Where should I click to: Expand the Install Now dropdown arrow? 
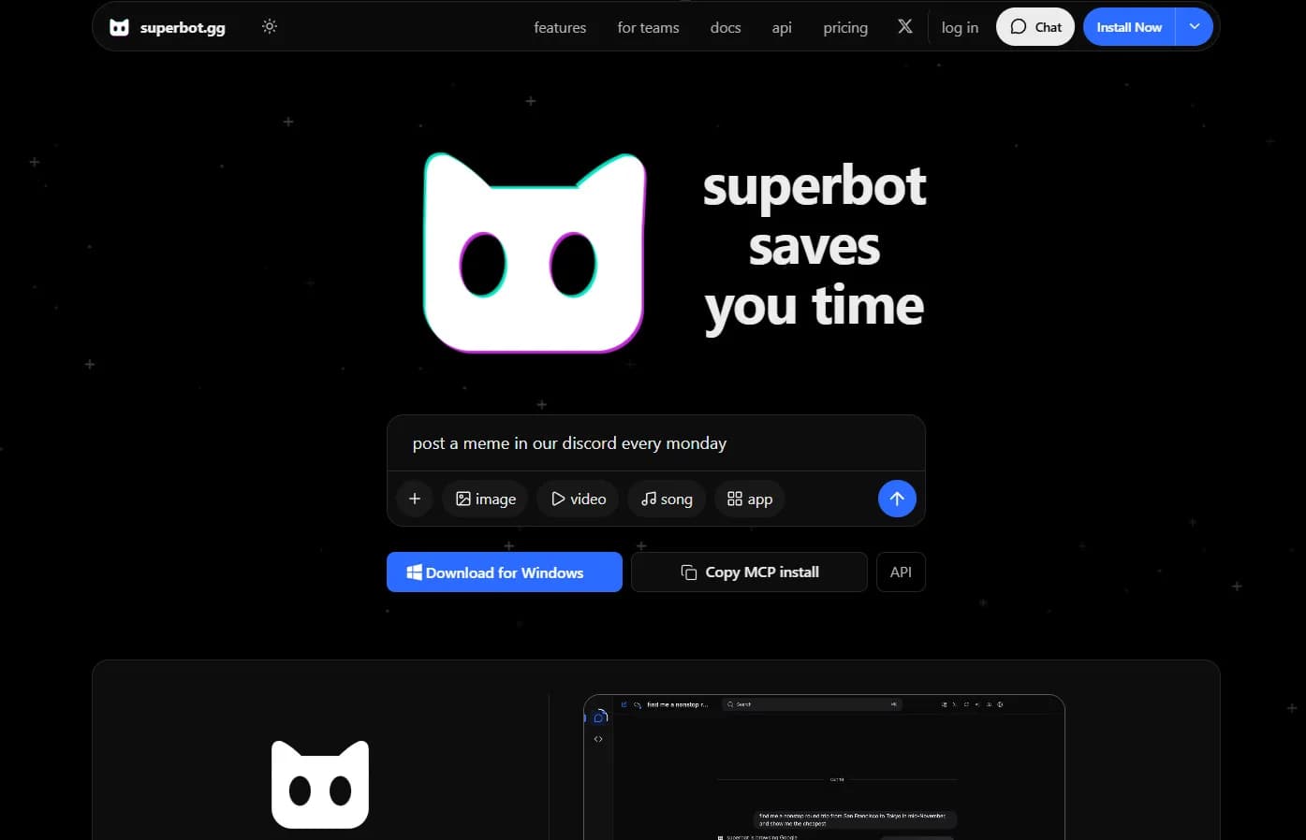pos(1195,26)
